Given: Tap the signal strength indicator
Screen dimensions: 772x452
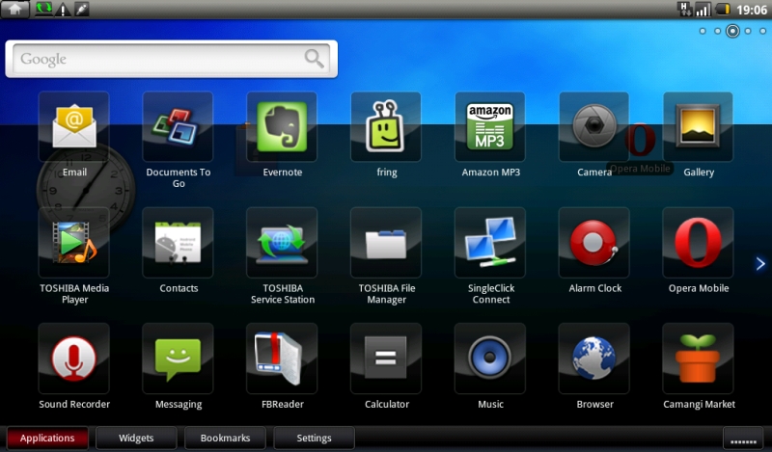Looking at the screenshot, I should (703, 10).
